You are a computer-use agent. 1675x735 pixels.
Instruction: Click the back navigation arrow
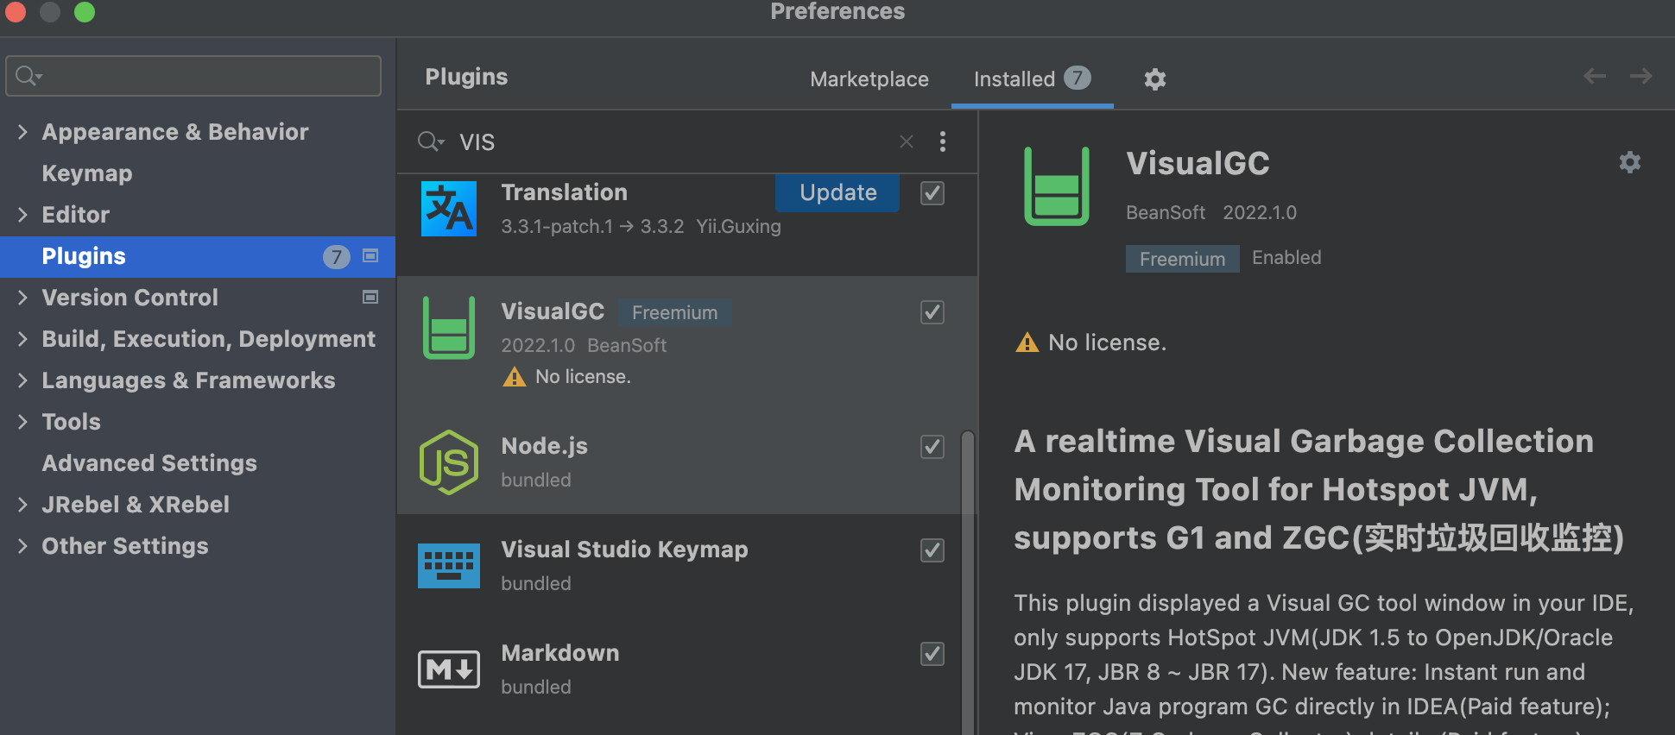(1595, 76)
